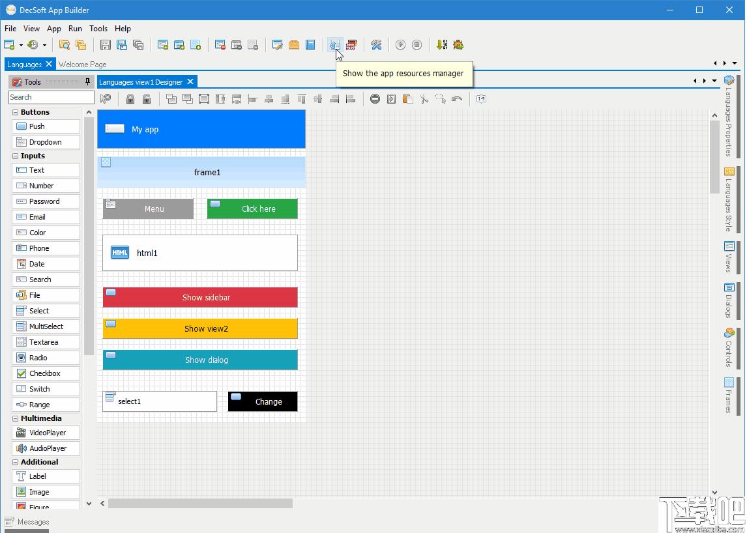The height and width of the screenshot is (533, 747).
Task: Click the bring to front icon
Action: pyautogui.click(x=171, y=98)
